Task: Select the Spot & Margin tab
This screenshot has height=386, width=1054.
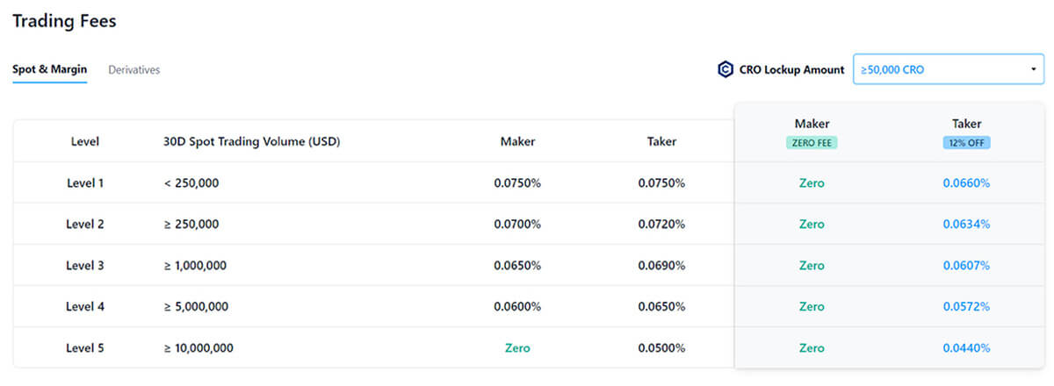Action: 49,69
